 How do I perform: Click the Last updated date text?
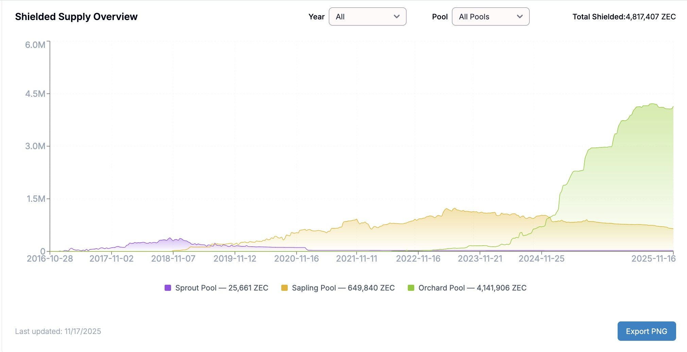[58, 331]
